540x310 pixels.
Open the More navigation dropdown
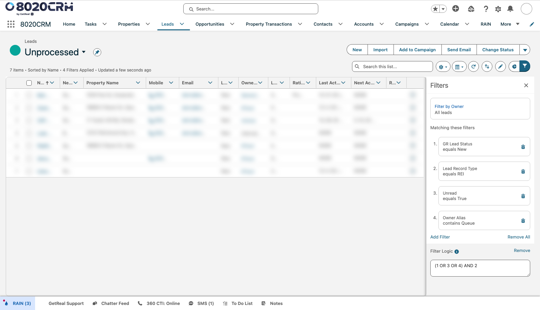510,24
